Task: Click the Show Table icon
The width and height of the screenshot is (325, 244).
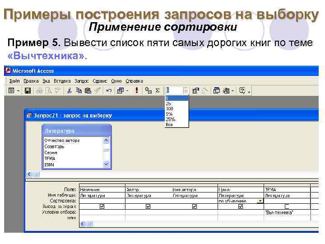Action: pyautogui.click(x=149, y=91)
